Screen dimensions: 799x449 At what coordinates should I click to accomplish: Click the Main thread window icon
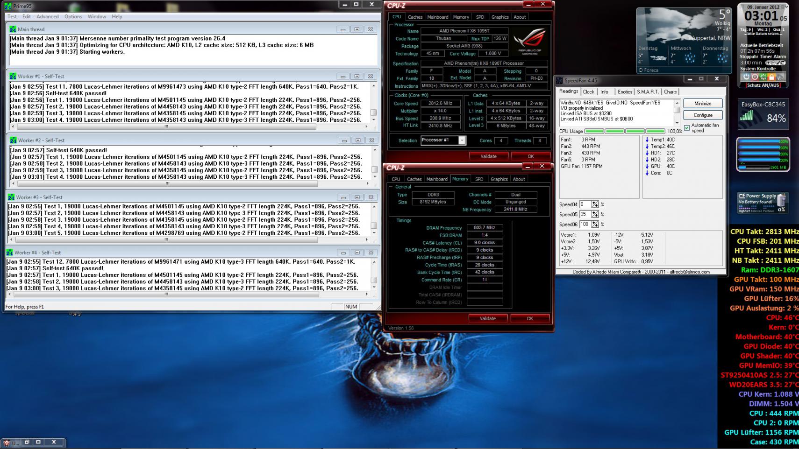point(13,29)
